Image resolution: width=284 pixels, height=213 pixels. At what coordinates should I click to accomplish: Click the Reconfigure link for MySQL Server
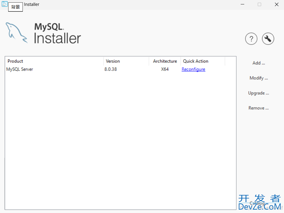(193, 69)
